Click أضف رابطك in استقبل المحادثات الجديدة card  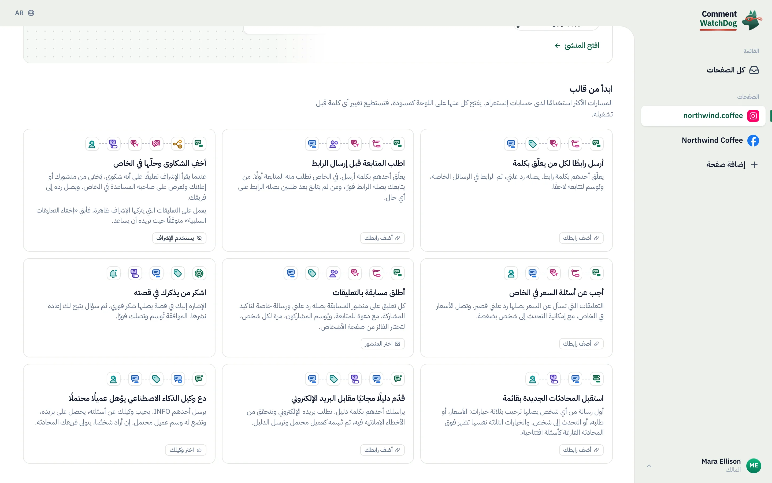coord(581,450)
